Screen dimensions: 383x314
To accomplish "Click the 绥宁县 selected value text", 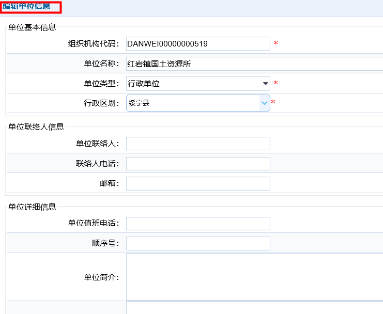I will coord(139,103).
